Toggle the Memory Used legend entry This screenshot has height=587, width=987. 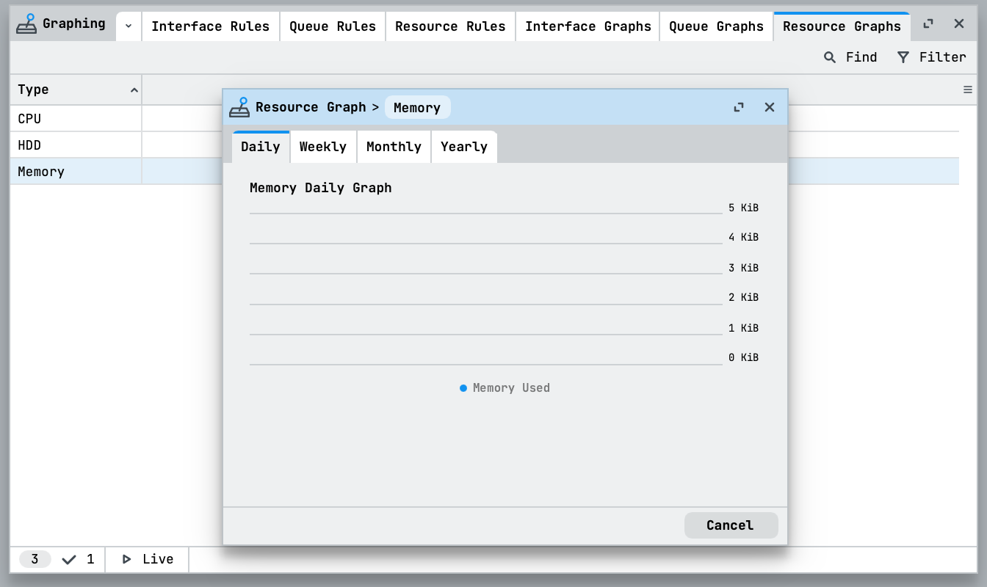(505, 388)
